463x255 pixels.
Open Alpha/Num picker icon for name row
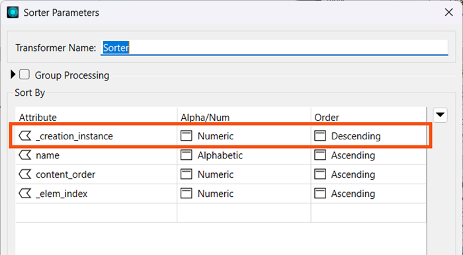(x=187, y=155)
